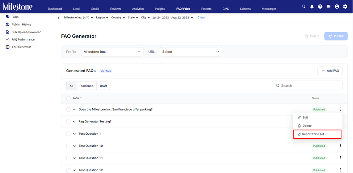Click the top Delete button

pyautogui.click(x=312, y=36)
